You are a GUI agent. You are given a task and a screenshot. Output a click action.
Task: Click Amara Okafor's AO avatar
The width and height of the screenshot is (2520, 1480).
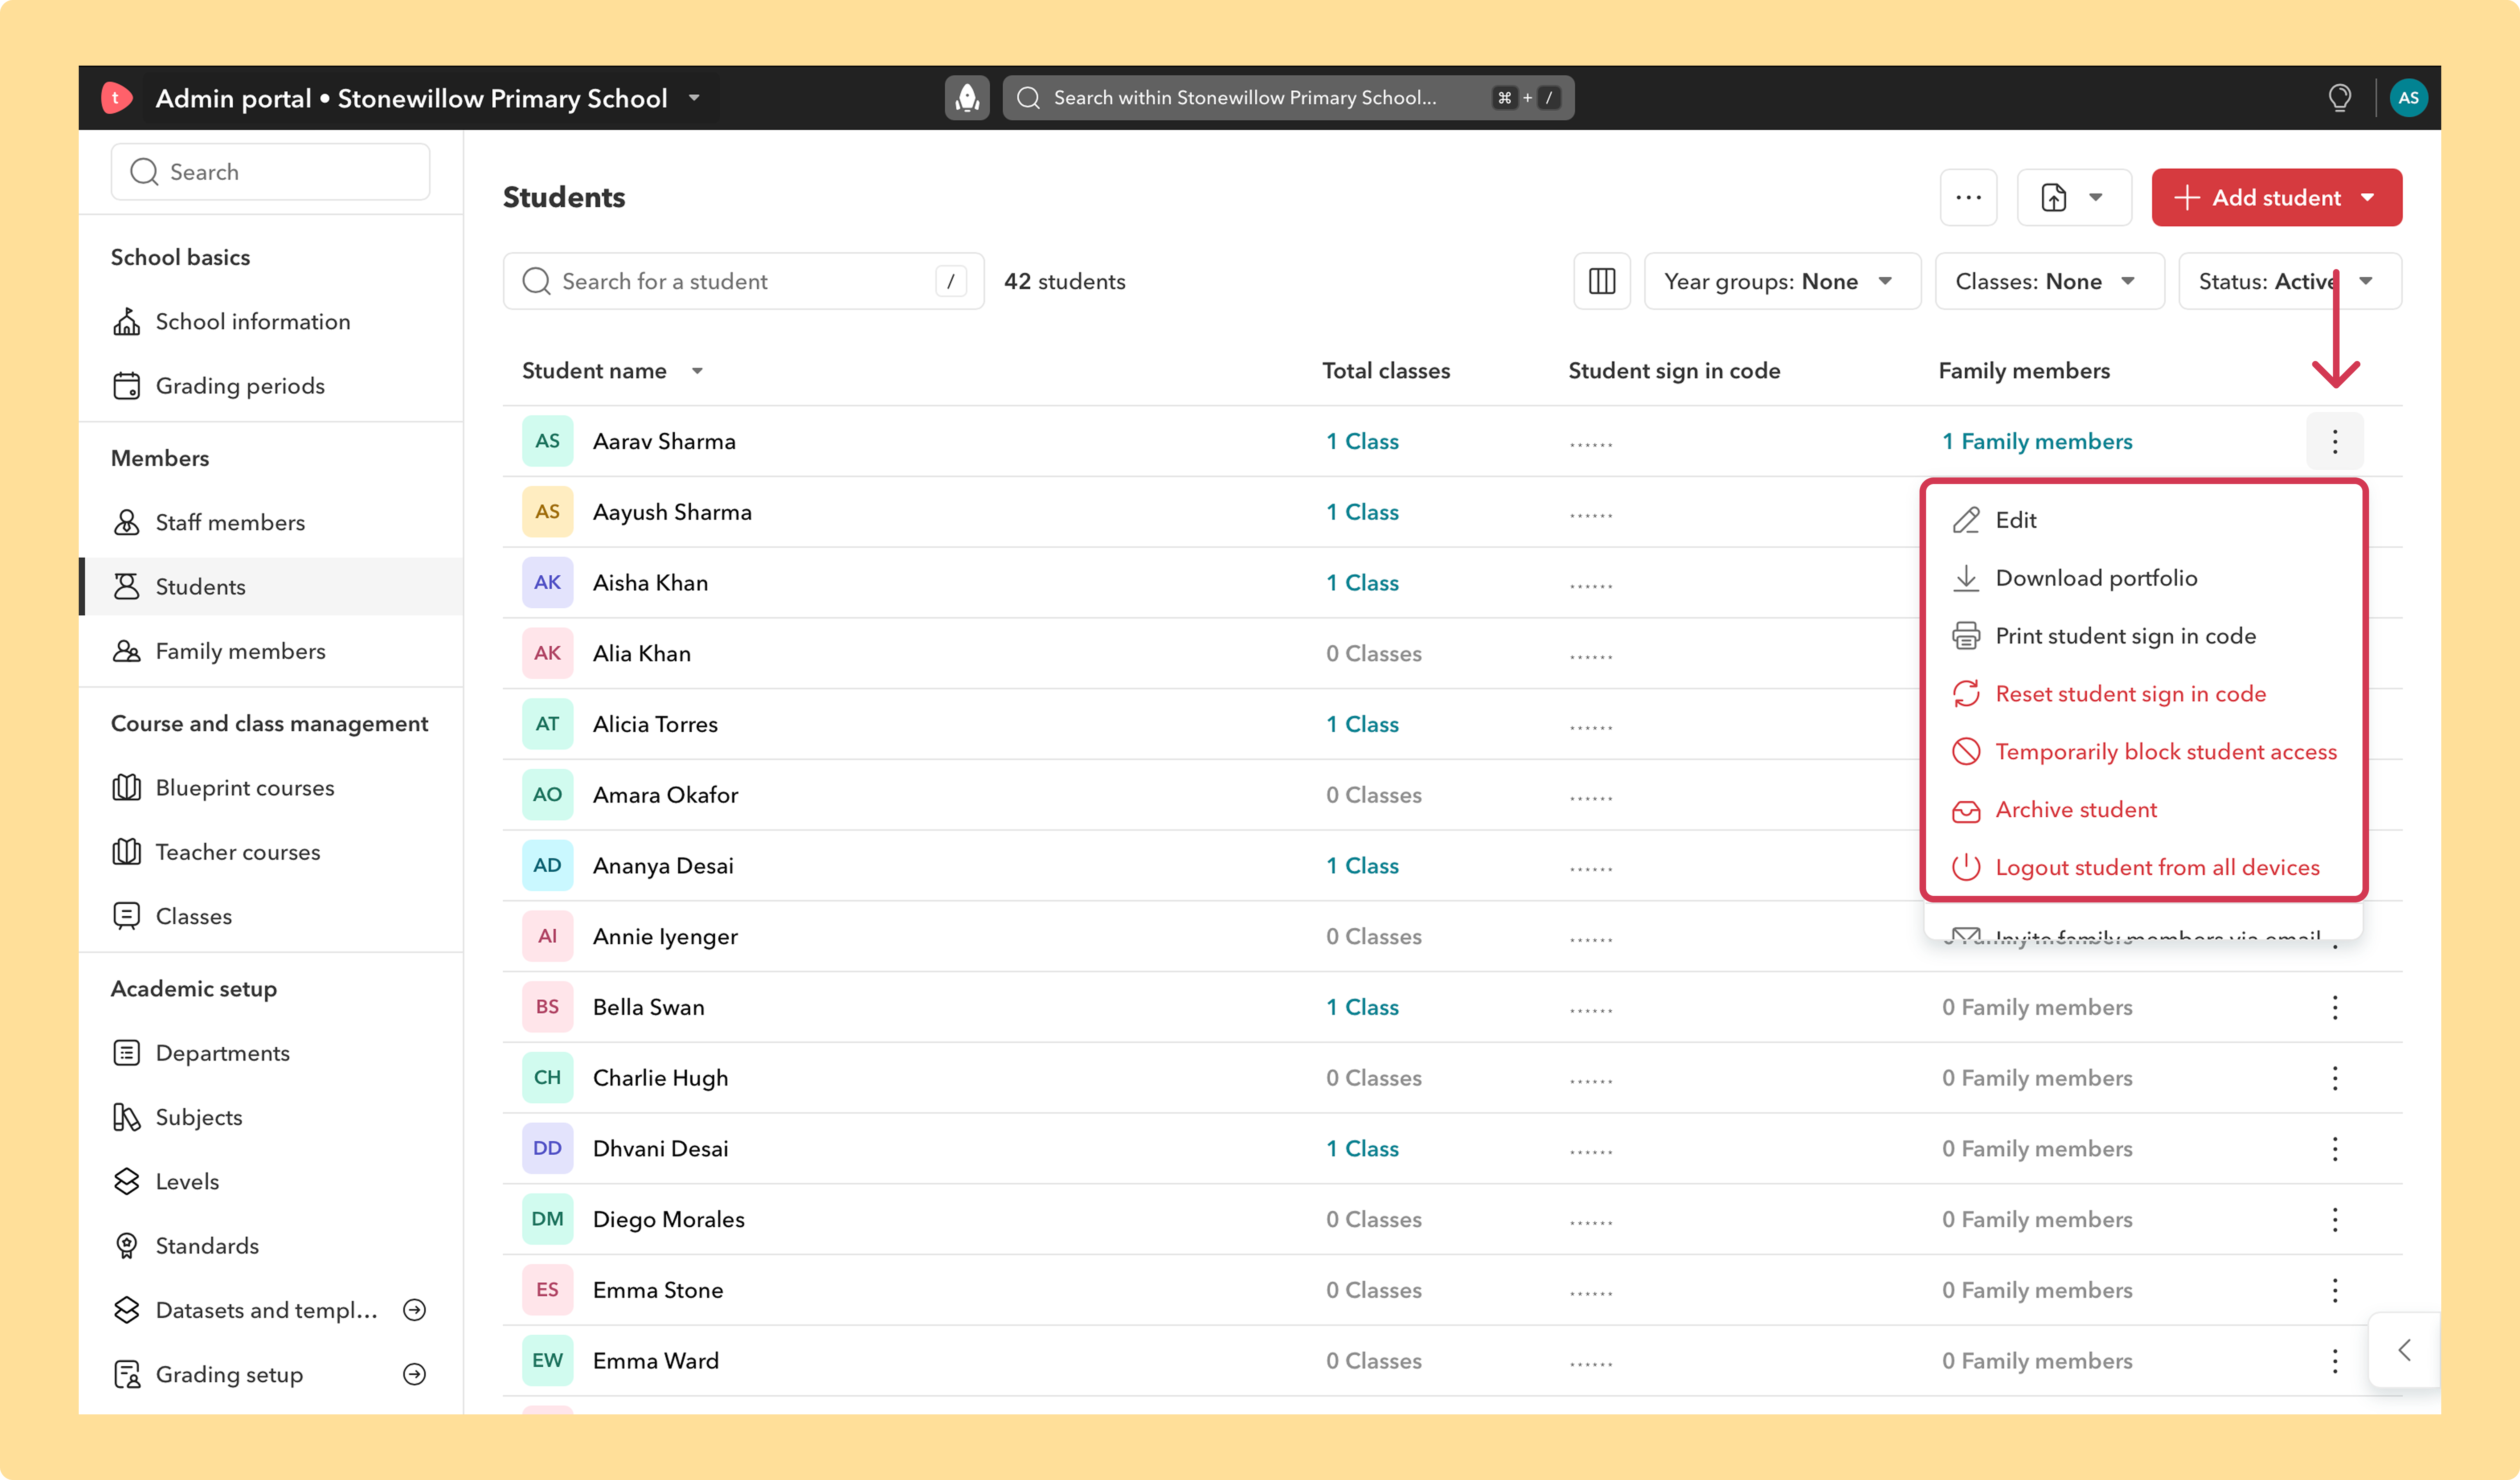tap(547, 795)
